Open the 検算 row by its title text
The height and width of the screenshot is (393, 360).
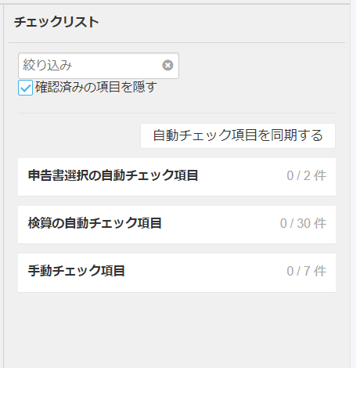click(95, 223)
